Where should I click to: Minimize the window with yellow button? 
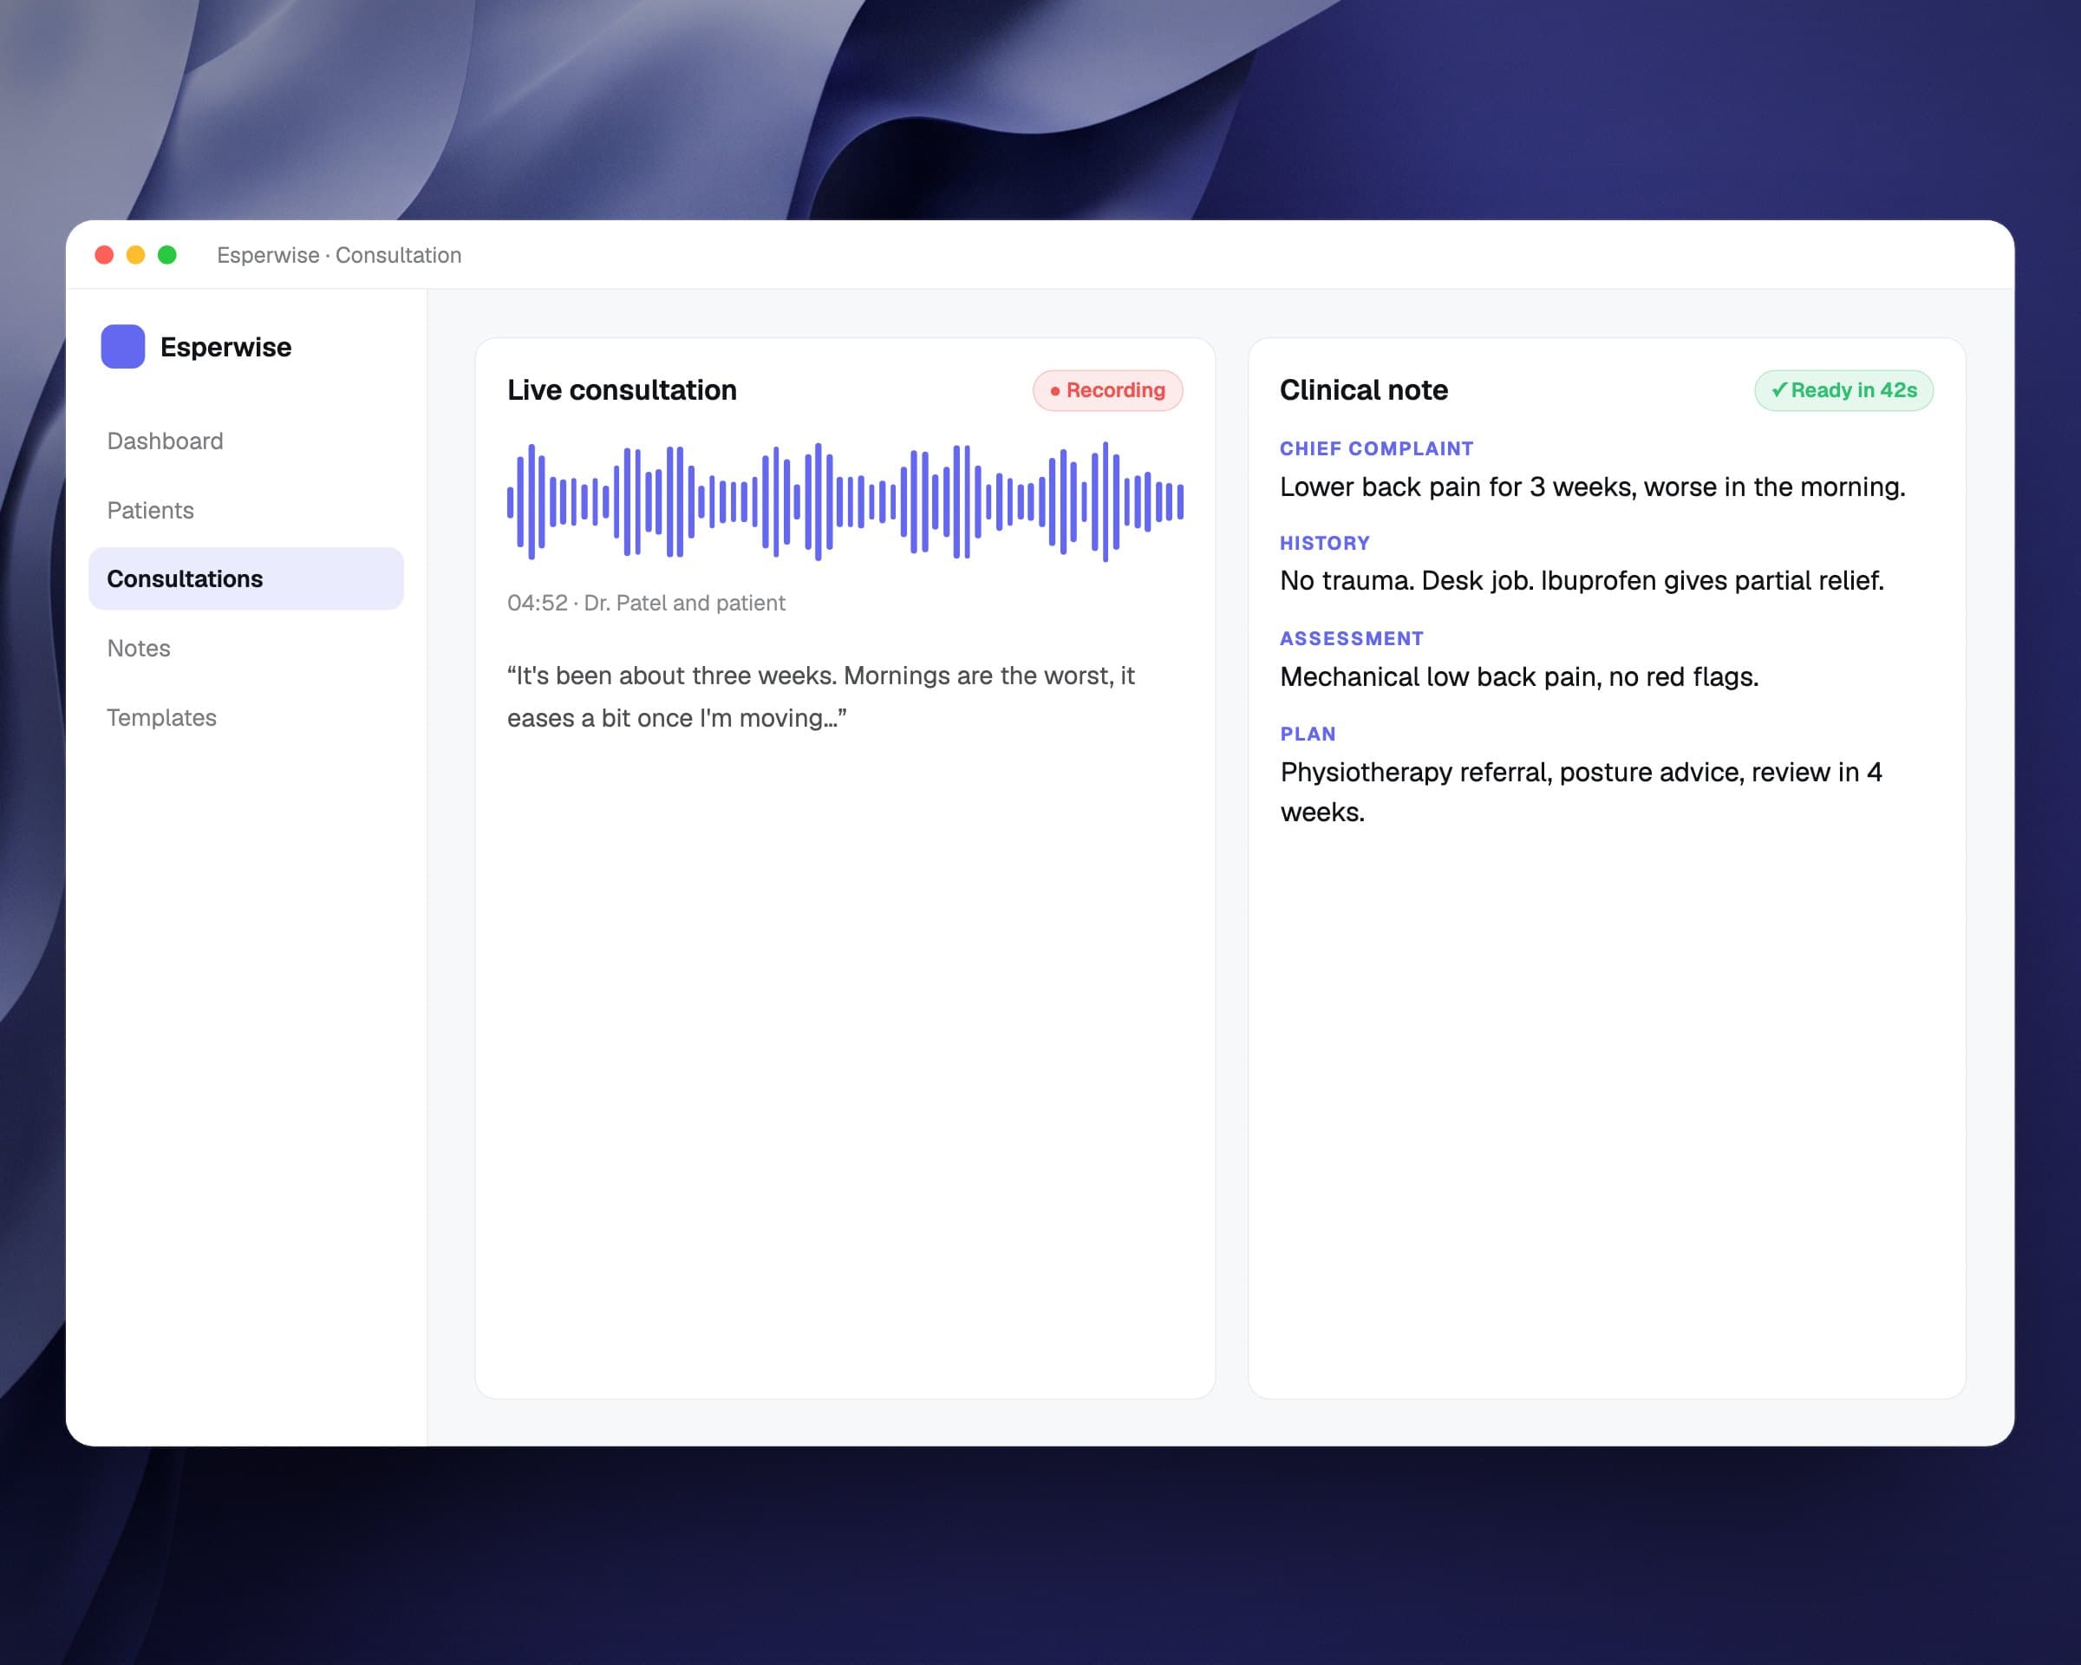pyautogui.click(x=136, y=255)
